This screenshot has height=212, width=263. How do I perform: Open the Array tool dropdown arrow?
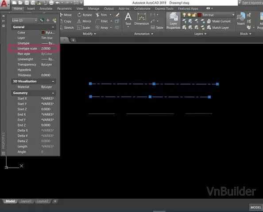pos(111,28)
